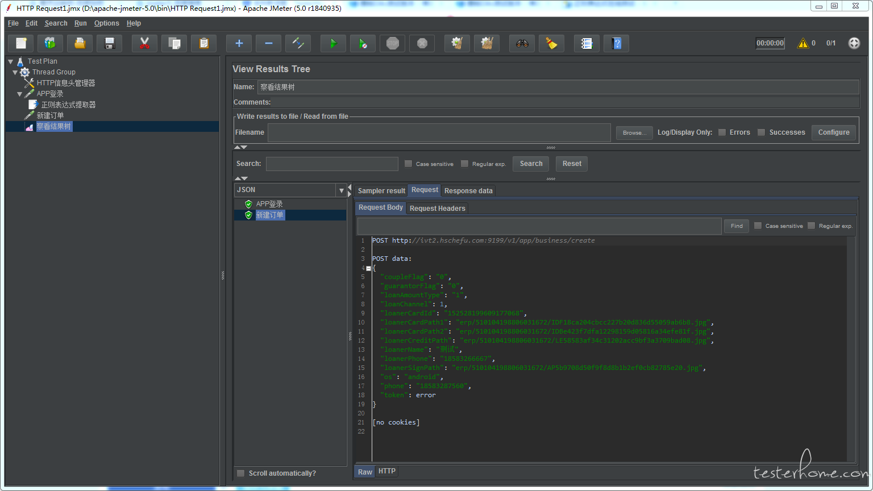Open the Request Headers tab
Image resolution: width=873 pixels, height=491 pixels.
[438, 209]
